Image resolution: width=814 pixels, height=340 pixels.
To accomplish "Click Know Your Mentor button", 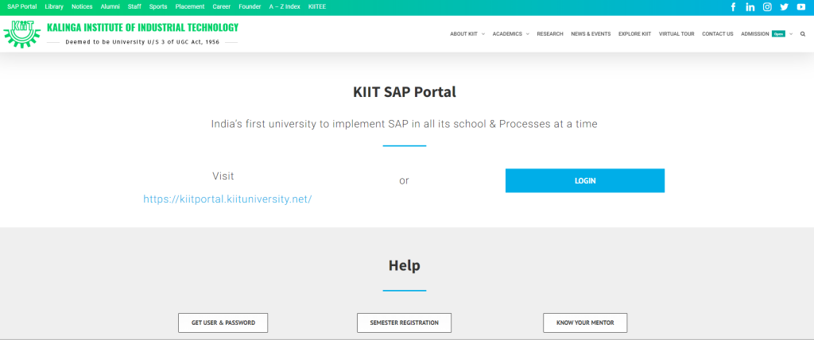I will point(585,323).
